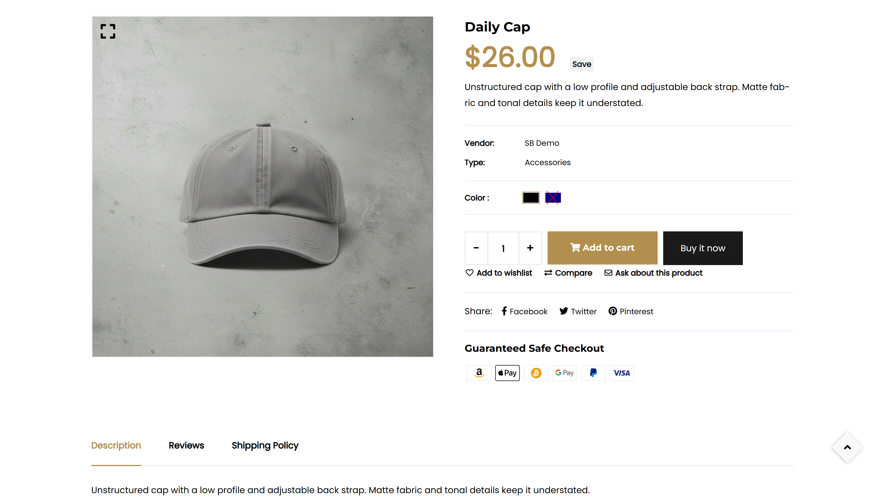Click the Add to cart button
This screenshot has height=497, width=885.
(x=602, y=248)
